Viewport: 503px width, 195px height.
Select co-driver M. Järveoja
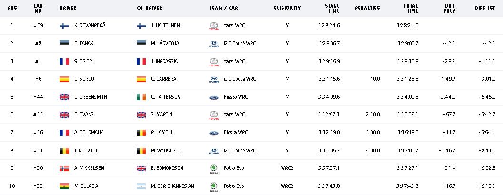[x=165, y=44]
